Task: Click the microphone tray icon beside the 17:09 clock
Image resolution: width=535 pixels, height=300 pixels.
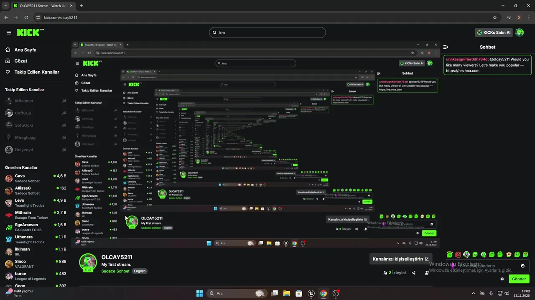Action: tap(491, 293)
